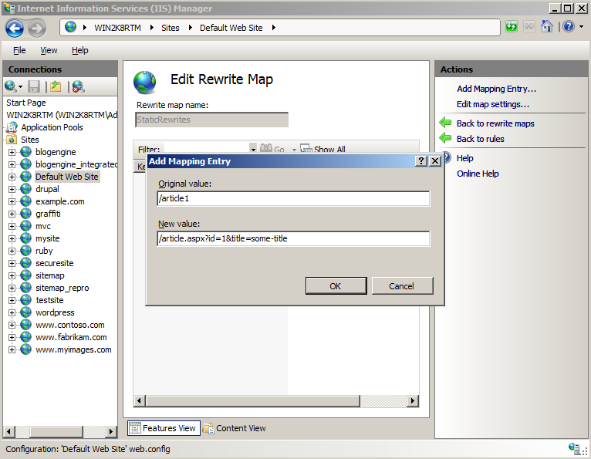Open the Filter dropdown arrow
Viewport: 591px width, 459px height.
(253, 149)
